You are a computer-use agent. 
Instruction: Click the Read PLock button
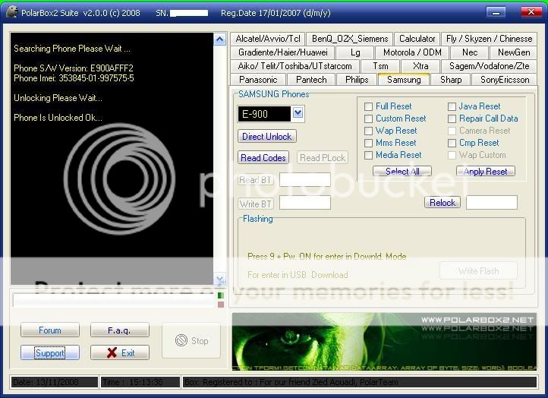323,158
